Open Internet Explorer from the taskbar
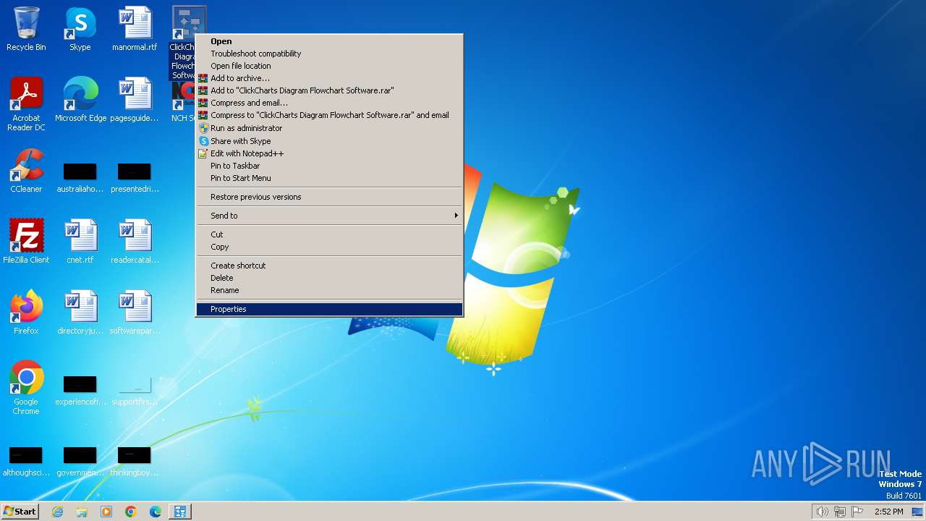Image resolution: width=926 pixels, height=521 pixels. pos(57,512)
